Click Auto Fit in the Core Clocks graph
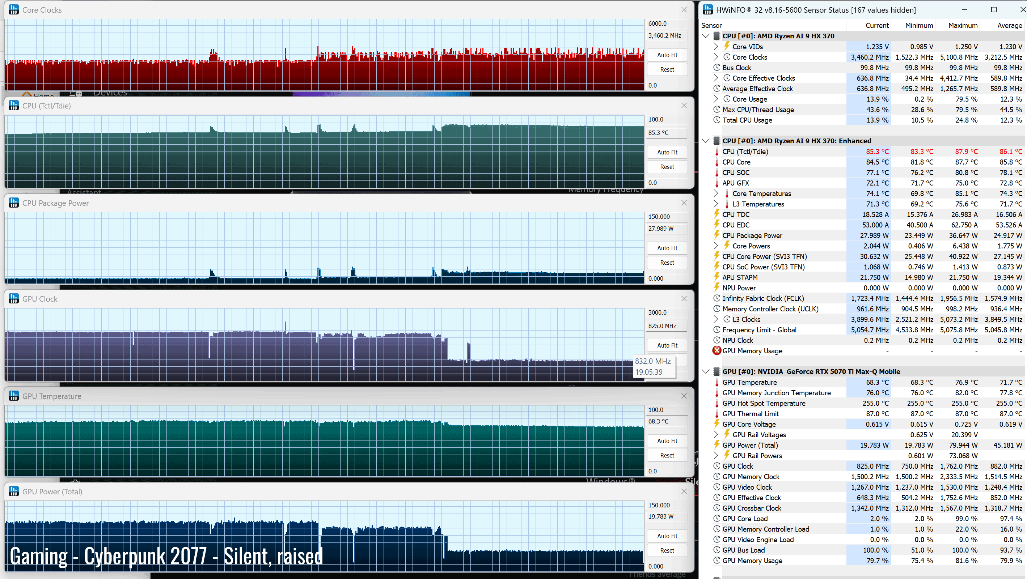Viewport: 1027px width, 579px height. point(667,55)
